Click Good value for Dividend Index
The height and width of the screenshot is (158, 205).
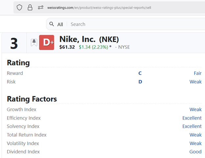tap(195, 152)
